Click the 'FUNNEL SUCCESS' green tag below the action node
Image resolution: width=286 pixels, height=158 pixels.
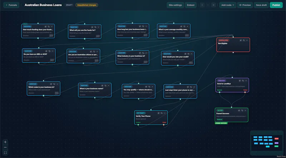pyautogui.click(x=221, y=123)
